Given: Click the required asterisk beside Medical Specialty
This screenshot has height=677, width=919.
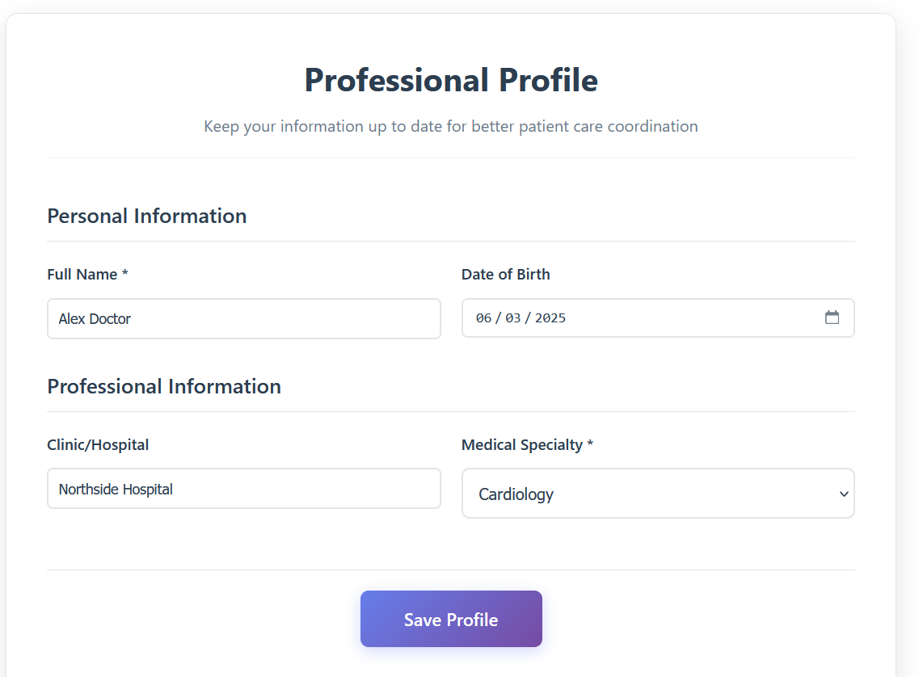Looking at the screenshot, I should coord(590,445).
